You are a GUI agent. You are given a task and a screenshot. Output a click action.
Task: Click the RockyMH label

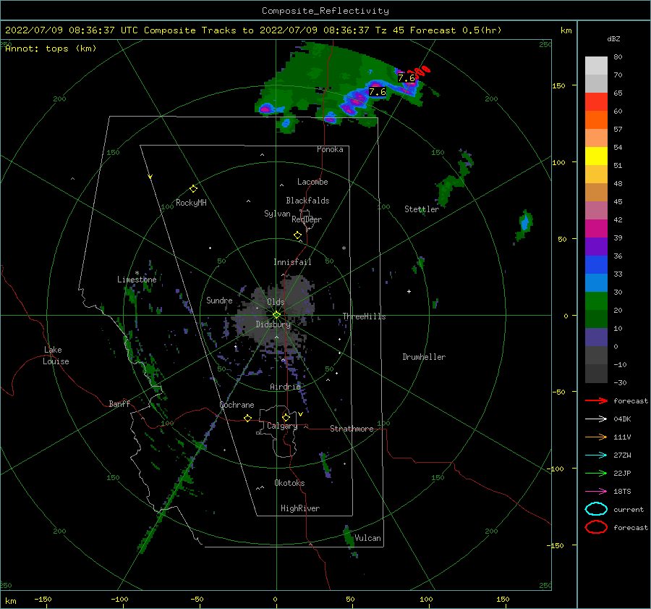[191, 203]
